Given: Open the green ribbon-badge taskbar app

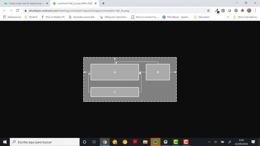Looking at the screenshot, I should (x=166, y=142).
